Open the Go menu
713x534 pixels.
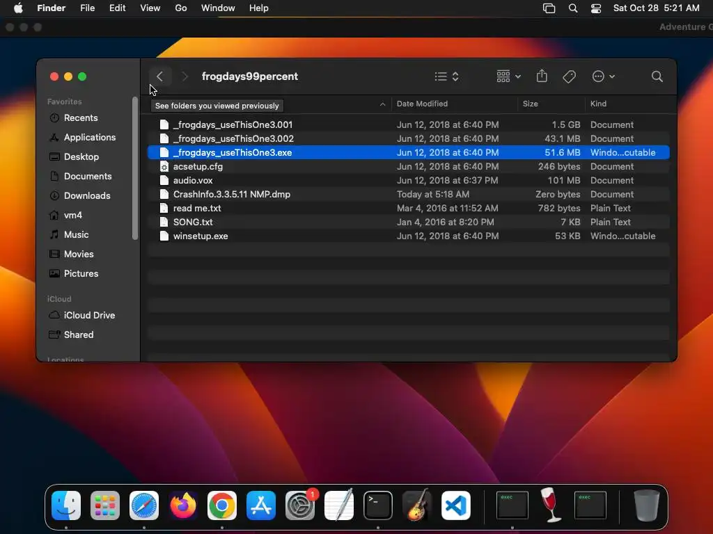pyautogui.click(x=181, y=8)
